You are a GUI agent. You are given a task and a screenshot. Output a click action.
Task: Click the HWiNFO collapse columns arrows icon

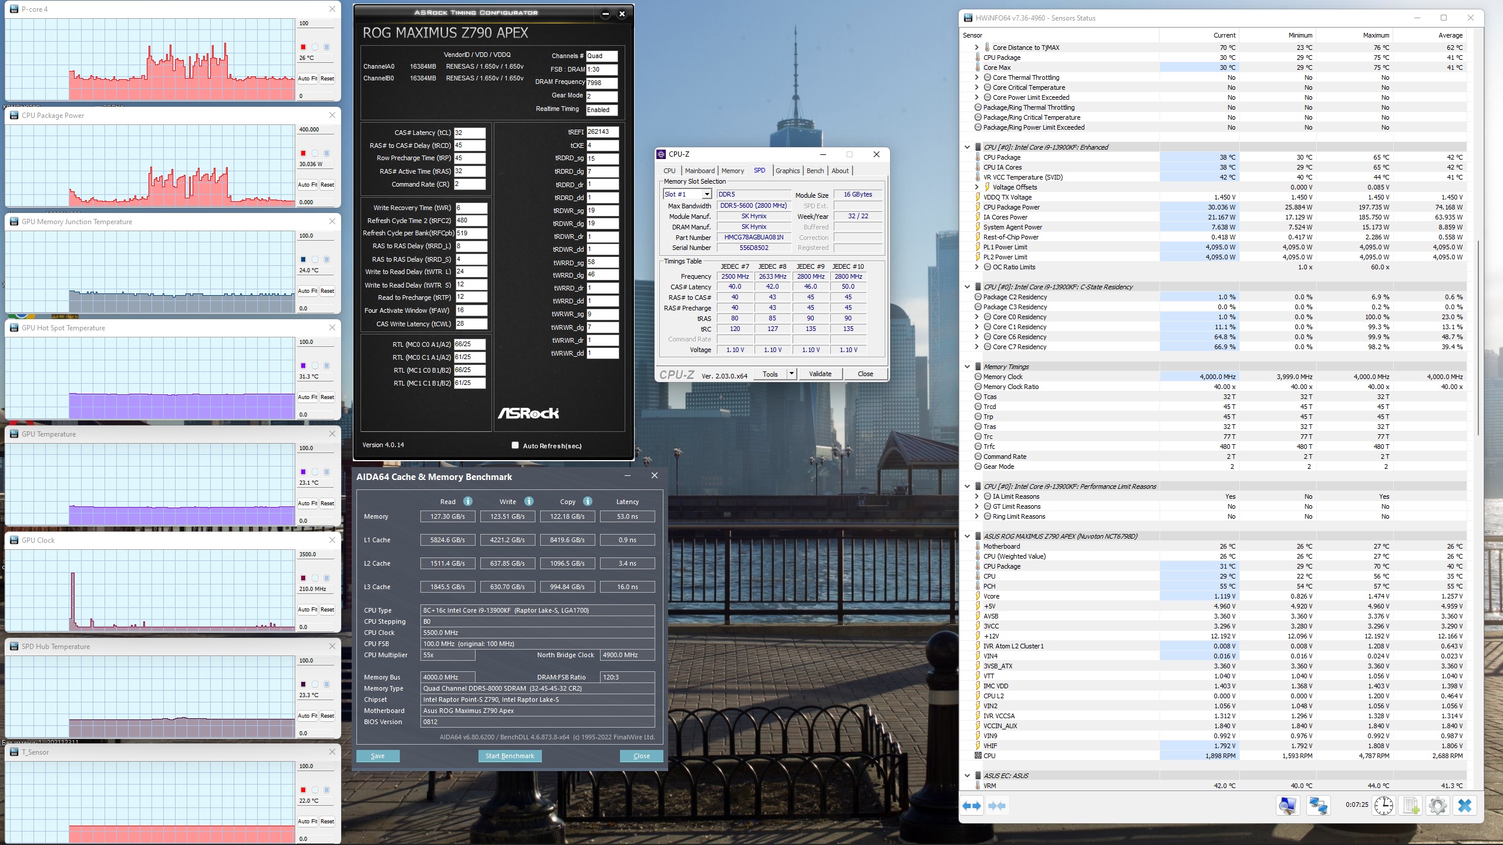[997, 806]
